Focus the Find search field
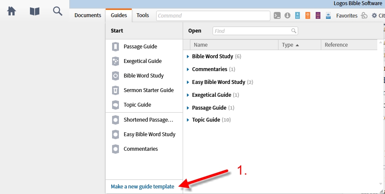Image resolution: width=385 pixels, height=194 pixels. coord(255,31)
